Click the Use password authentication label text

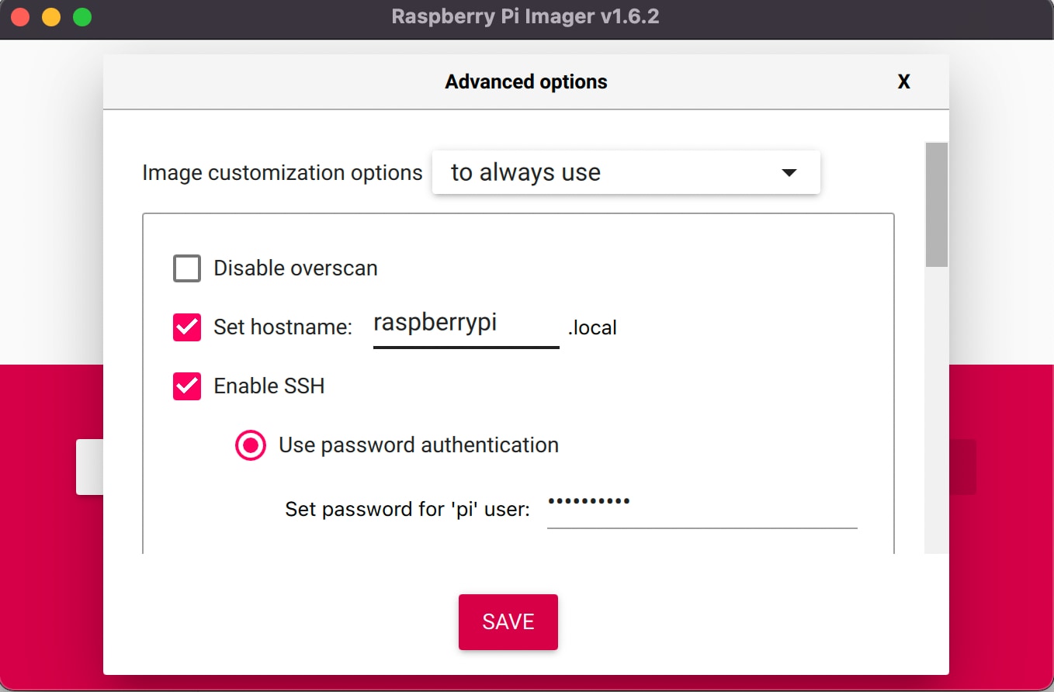pos(418,445)
